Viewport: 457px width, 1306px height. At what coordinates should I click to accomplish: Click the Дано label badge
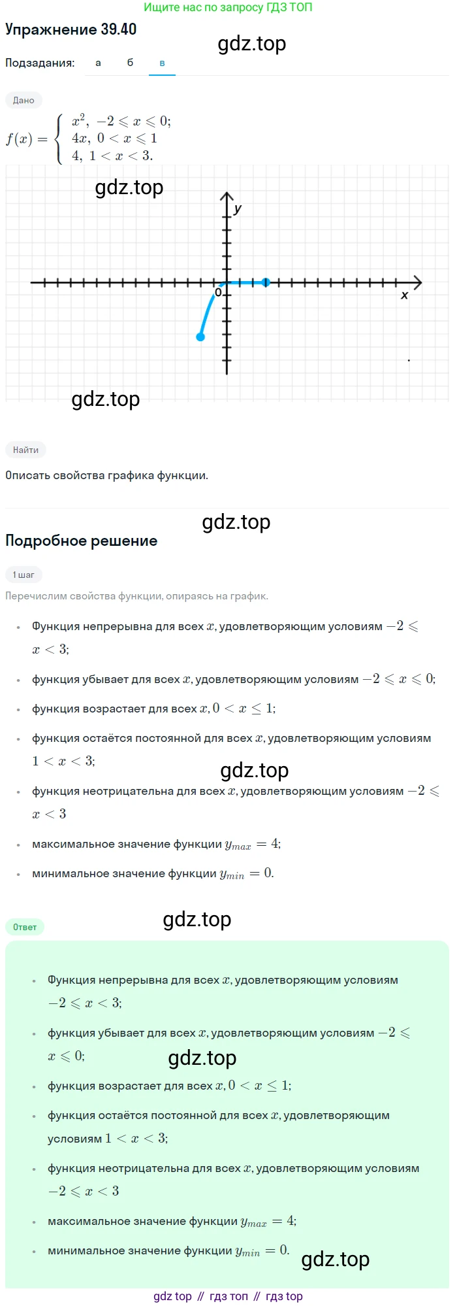tap(24, 100)
